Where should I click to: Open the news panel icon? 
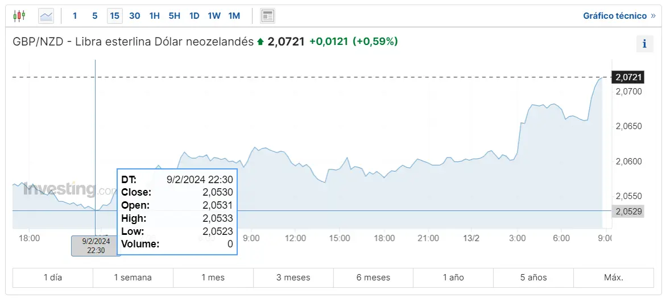267,16
